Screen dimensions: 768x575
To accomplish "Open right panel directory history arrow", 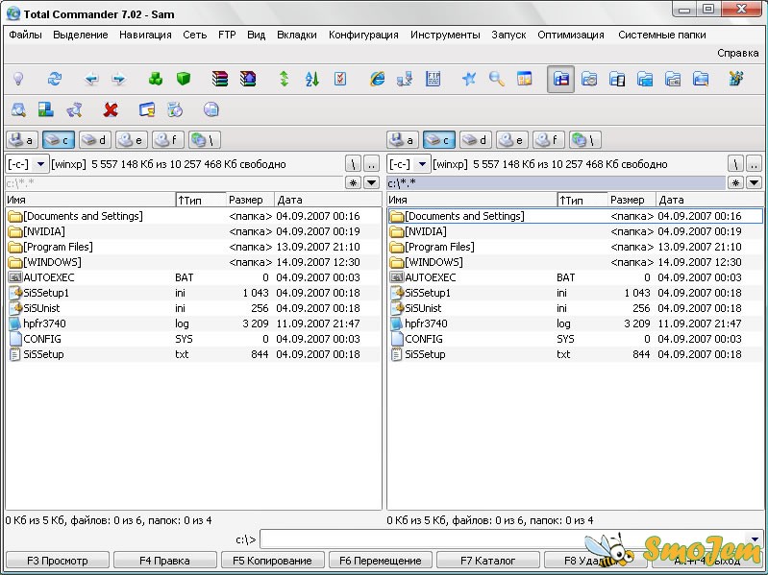I will pyautogui.click(x=755, y=182).
